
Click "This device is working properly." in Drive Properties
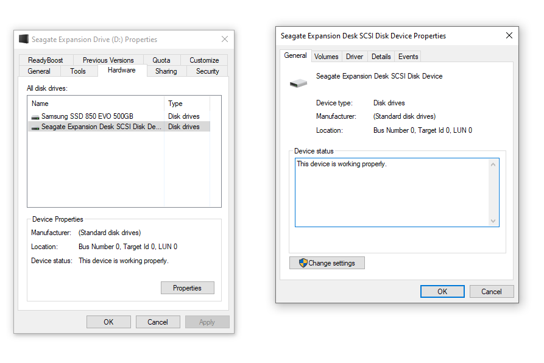(124, 261)
